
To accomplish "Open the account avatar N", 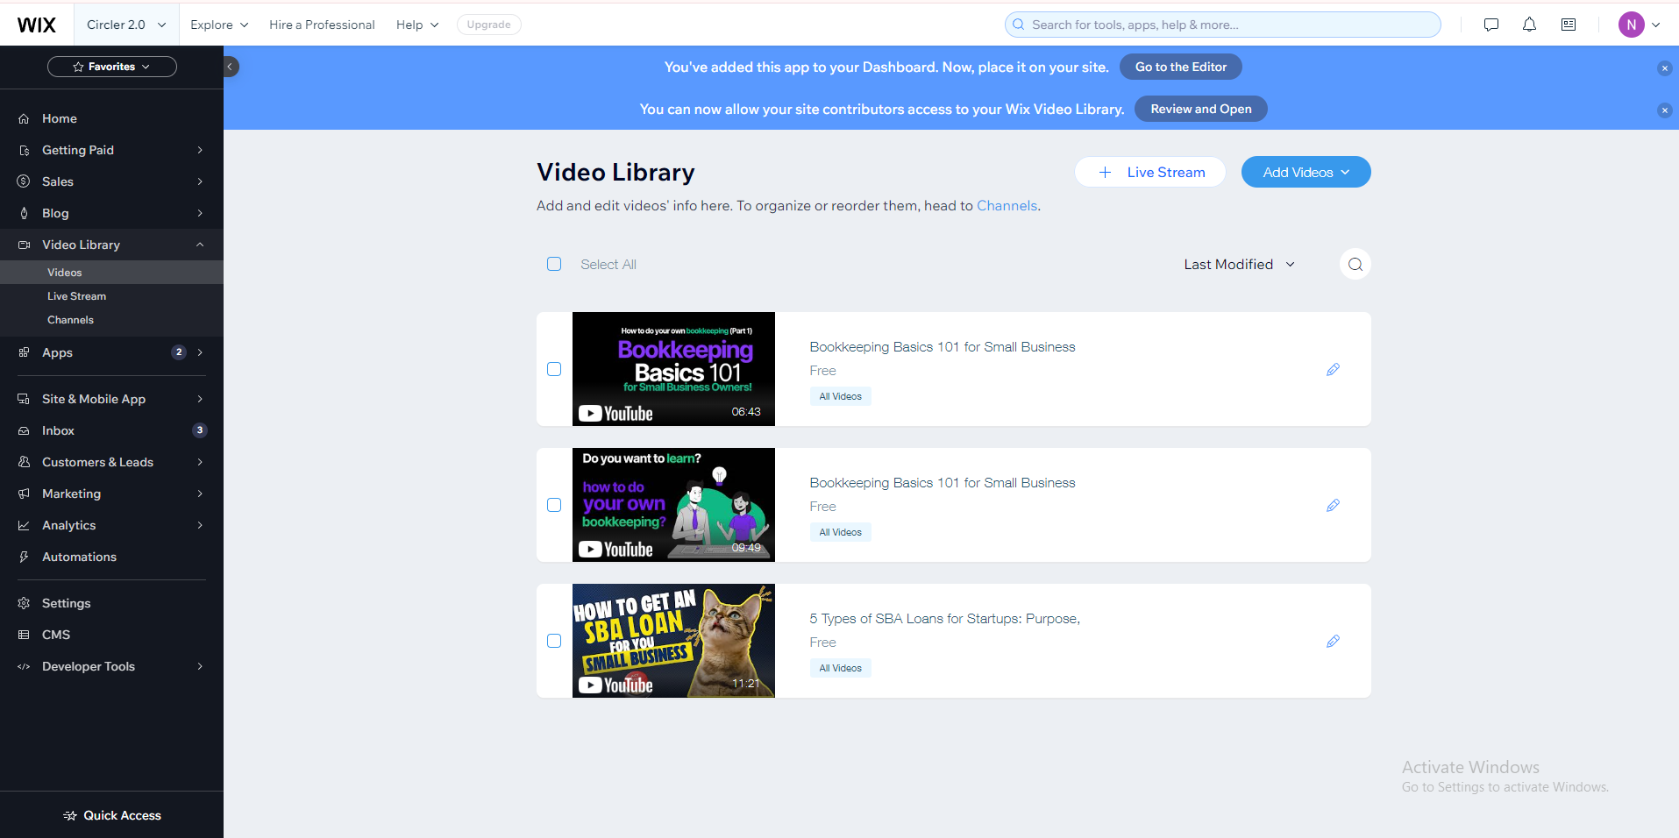I will coord(1631,25).
